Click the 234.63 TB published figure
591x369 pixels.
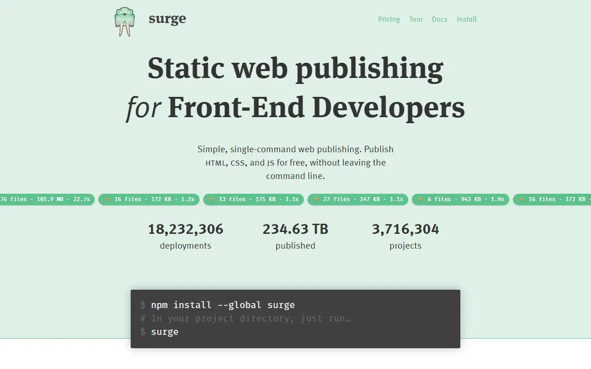295,229
